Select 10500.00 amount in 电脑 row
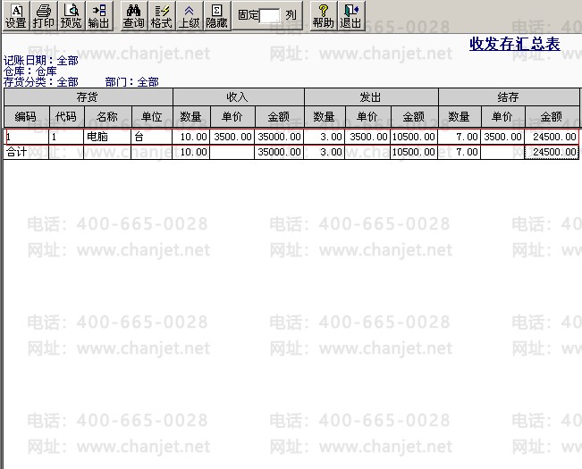Image resolution: width=582 pixels, height=469 pixels. tap(414, 137)
